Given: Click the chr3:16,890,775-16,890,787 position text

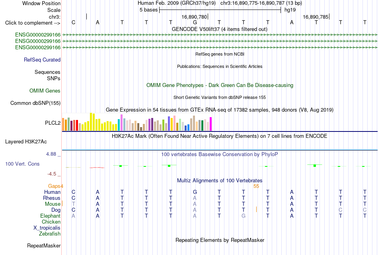Looking at the screenshot, I should (252, 3).
